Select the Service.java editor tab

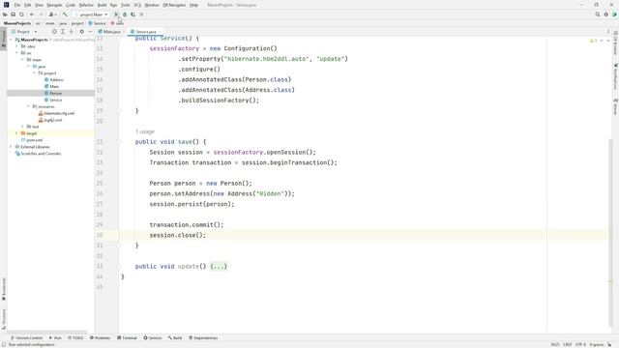click(x=146, y=32)
